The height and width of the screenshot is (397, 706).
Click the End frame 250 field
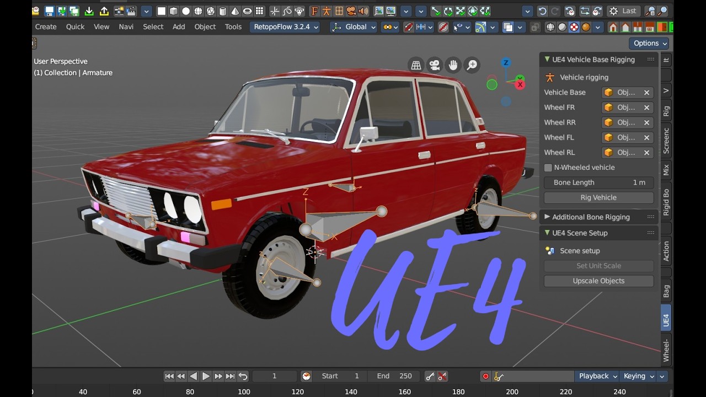coord(394,376)
